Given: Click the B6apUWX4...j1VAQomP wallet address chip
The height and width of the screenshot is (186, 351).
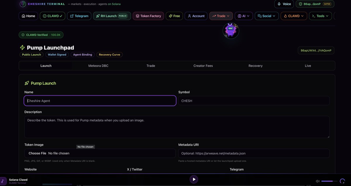Looking at the screenshot, I should 316,50.
